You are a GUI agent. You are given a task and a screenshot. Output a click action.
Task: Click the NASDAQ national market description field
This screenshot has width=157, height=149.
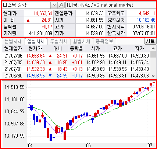pyautogui.click(x=111, y=5)
